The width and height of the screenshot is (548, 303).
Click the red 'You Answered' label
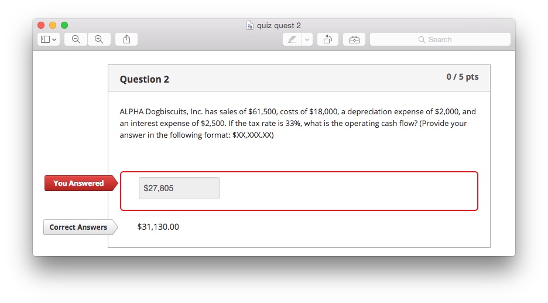78,183
